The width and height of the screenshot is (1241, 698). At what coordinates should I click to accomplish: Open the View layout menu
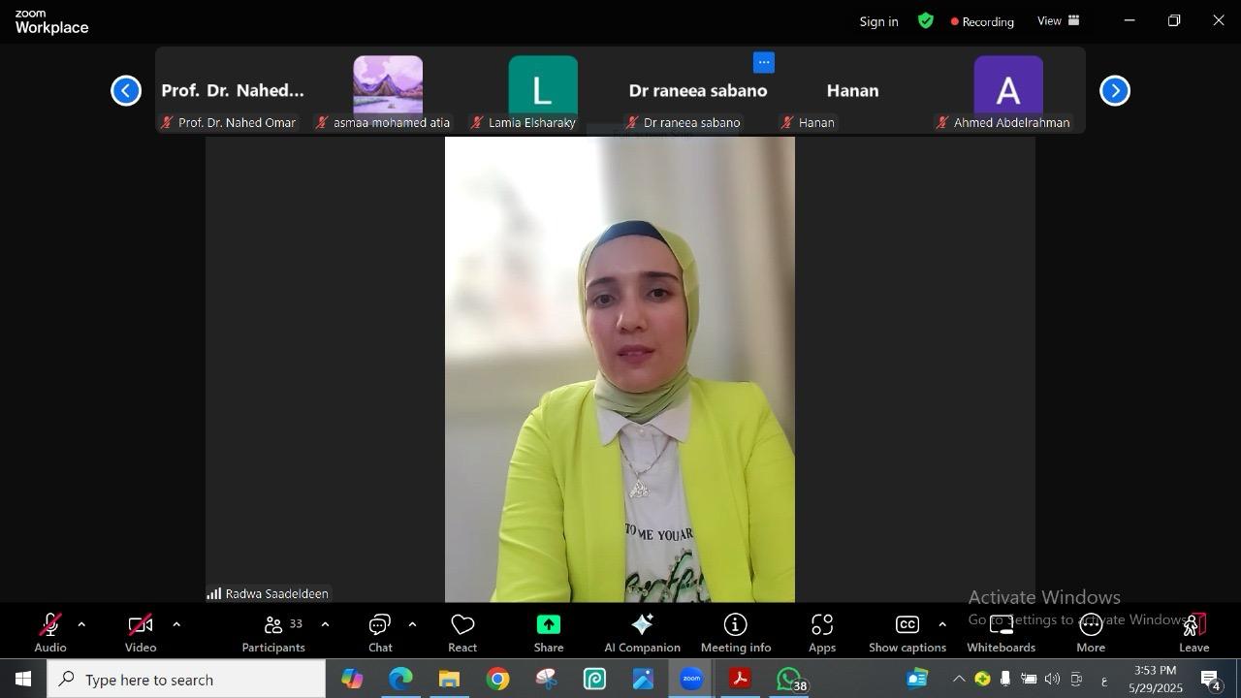1058,21
